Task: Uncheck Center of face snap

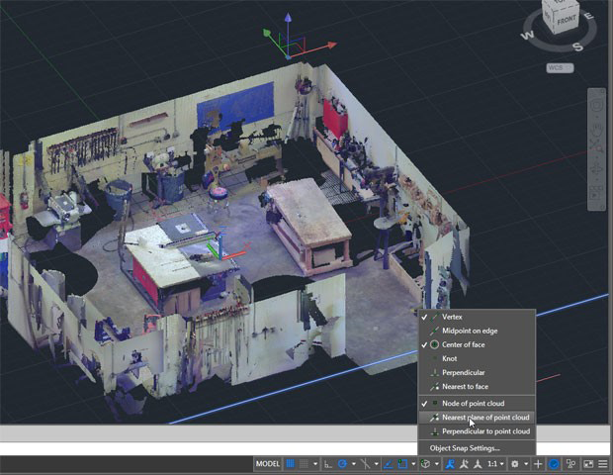Action: pos(477,344)
